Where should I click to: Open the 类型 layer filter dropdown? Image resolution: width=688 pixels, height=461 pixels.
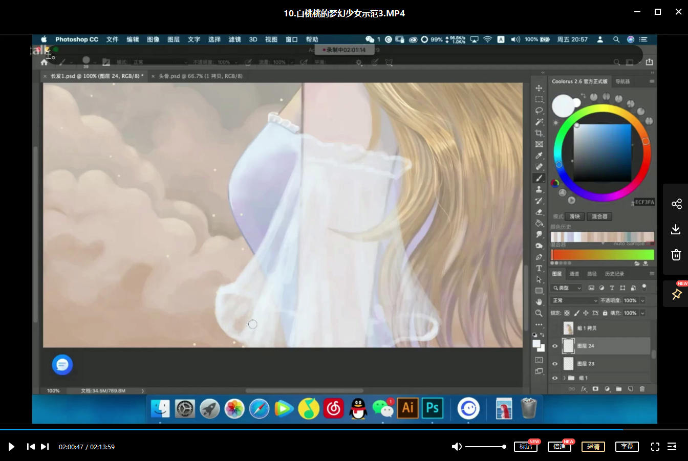[x=567, y=288]
